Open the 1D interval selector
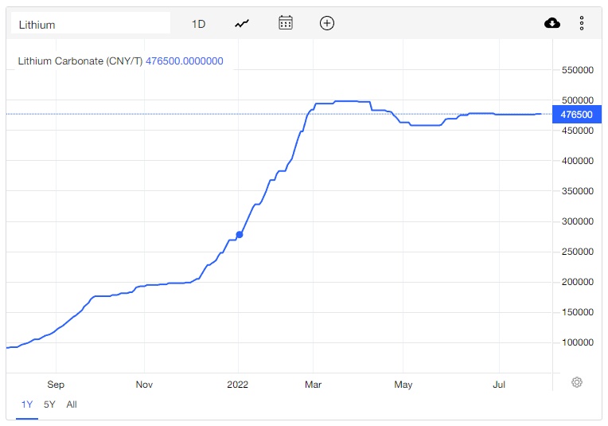 point(198,24)
